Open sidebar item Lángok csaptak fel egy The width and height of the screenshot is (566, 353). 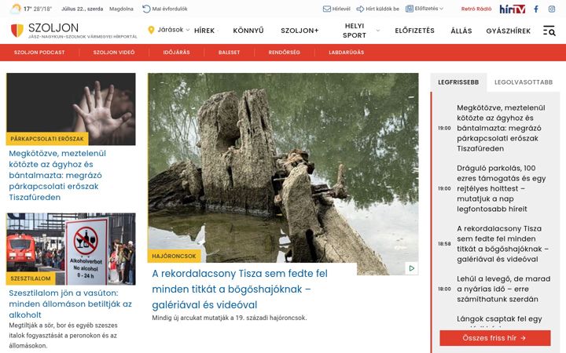(499, 318)
